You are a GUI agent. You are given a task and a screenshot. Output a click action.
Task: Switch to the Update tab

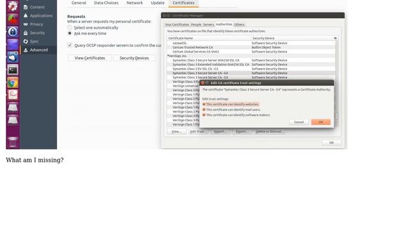(158, 3)
